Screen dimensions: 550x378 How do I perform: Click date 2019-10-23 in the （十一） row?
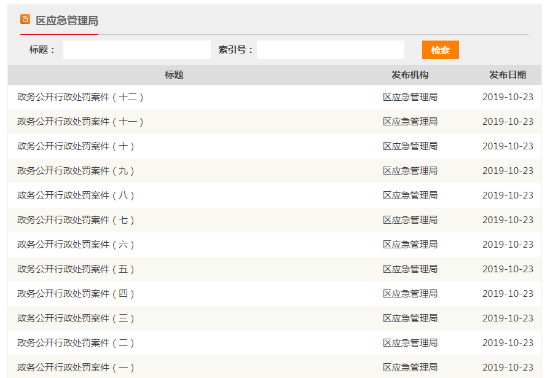coord(508,122)
